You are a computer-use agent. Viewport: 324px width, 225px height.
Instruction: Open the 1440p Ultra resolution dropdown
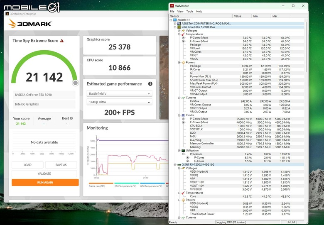[x=120, y=102]
